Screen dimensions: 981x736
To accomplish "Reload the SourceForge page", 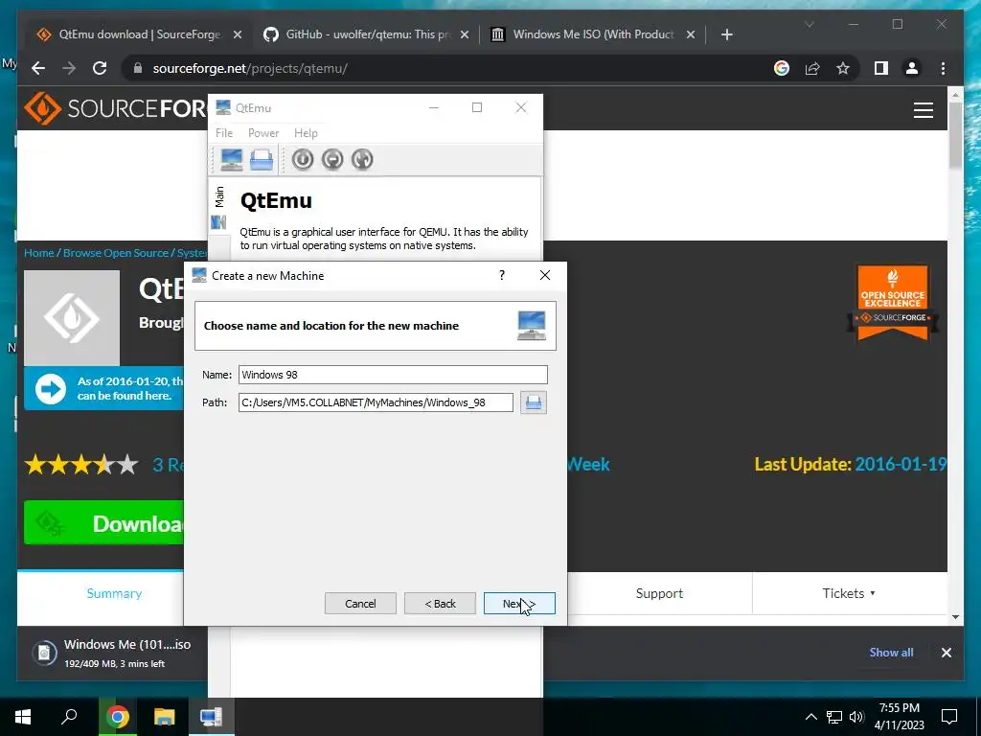I will (100, 68).
